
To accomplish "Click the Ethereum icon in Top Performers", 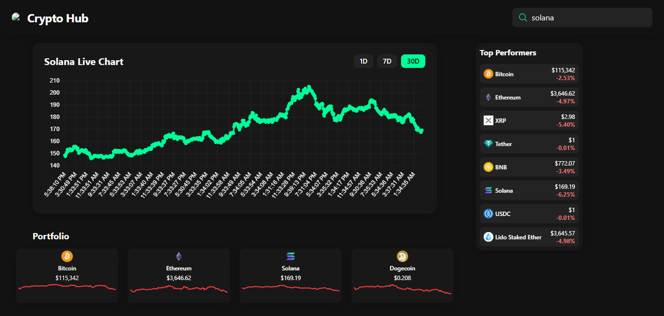I will [x=488, y=97].
